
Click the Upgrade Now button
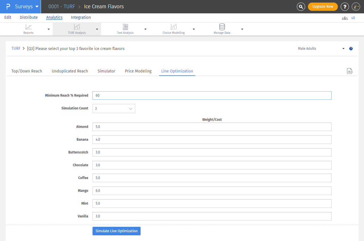pyautogui.click(x=323, y=7)
